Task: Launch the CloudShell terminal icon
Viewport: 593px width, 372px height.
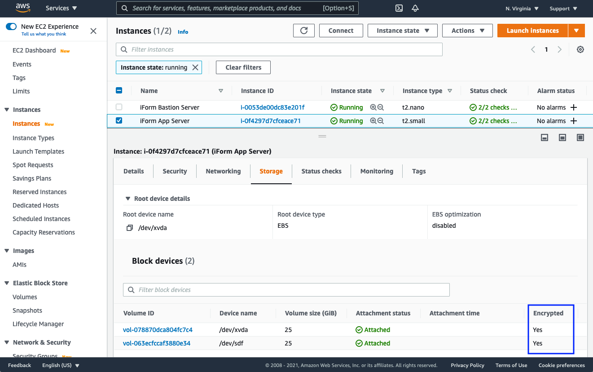Action: 399,8
